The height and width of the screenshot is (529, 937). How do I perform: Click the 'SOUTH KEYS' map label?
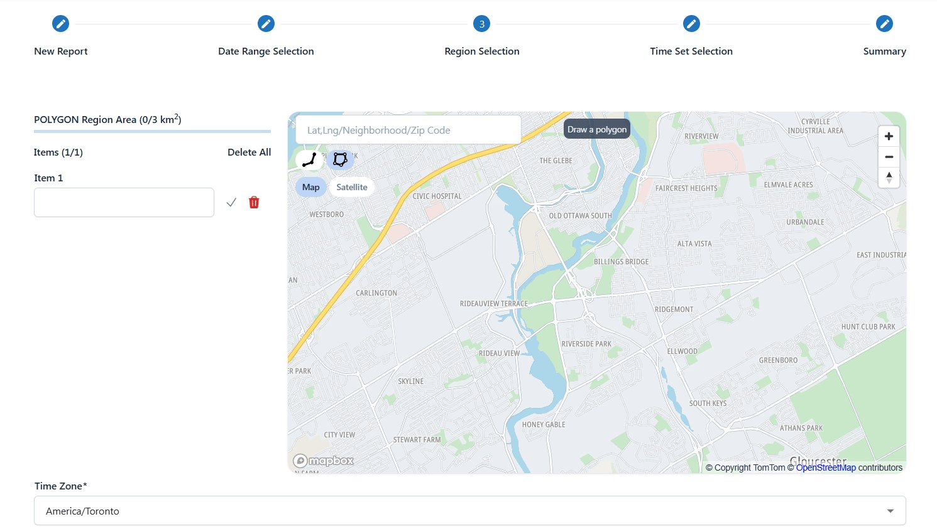708,403
